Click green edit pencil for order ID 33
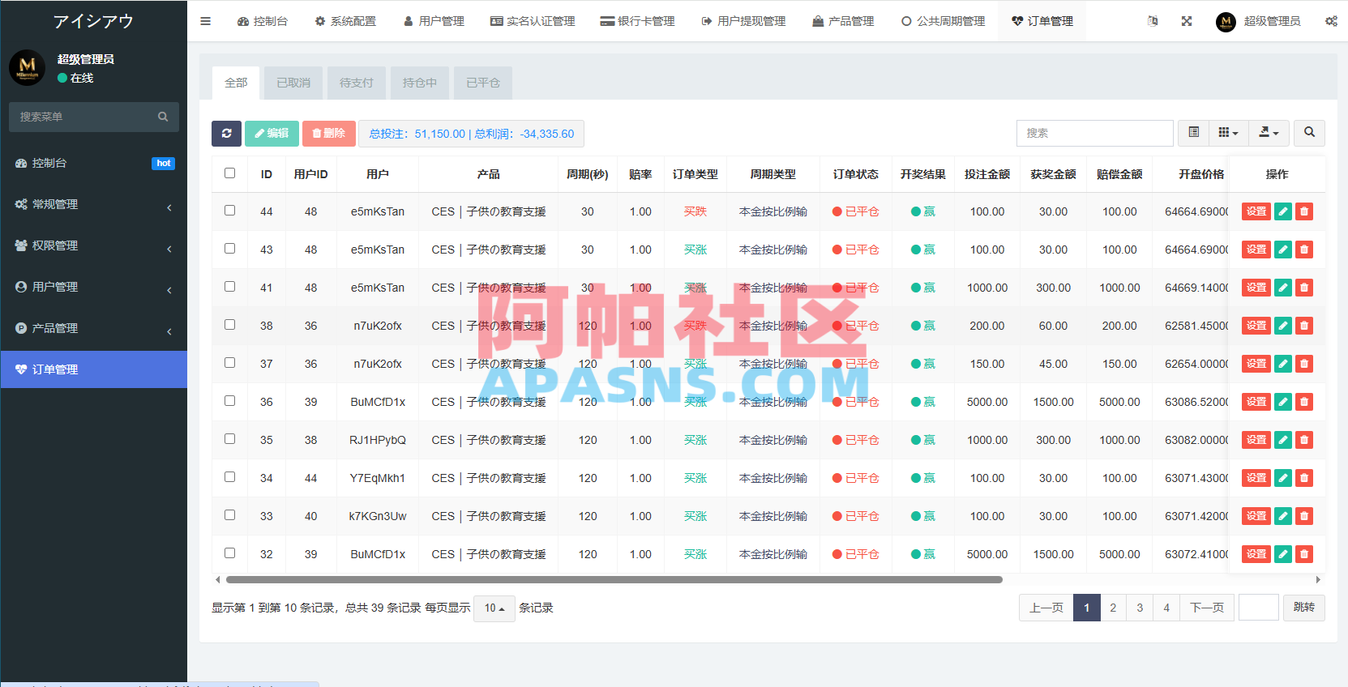Screen dimensions: 1348x687 1283,516
